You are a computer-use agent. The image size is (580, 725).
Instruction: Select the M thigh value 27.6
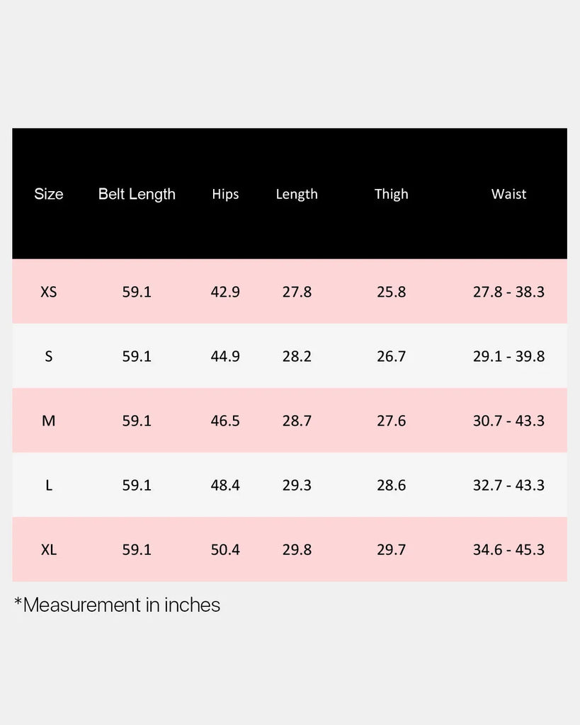391,421
